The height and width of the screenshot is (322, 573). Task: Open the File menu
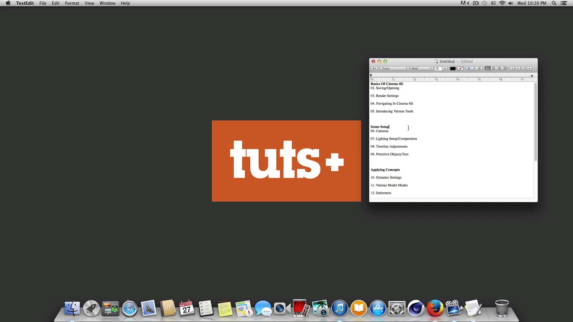click(x=43, y=3)
